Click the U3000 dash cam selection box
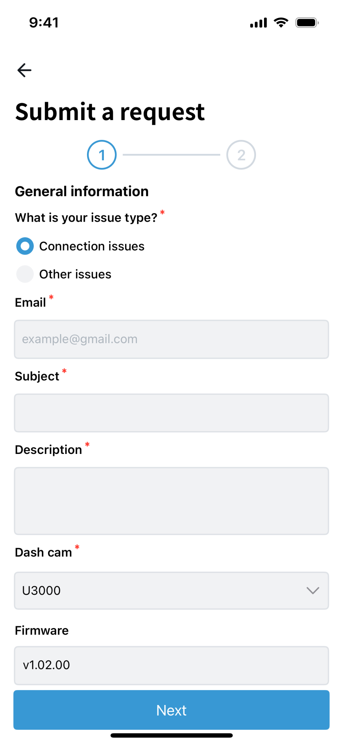This screenshot has width=343, height=744. point(161,591)
